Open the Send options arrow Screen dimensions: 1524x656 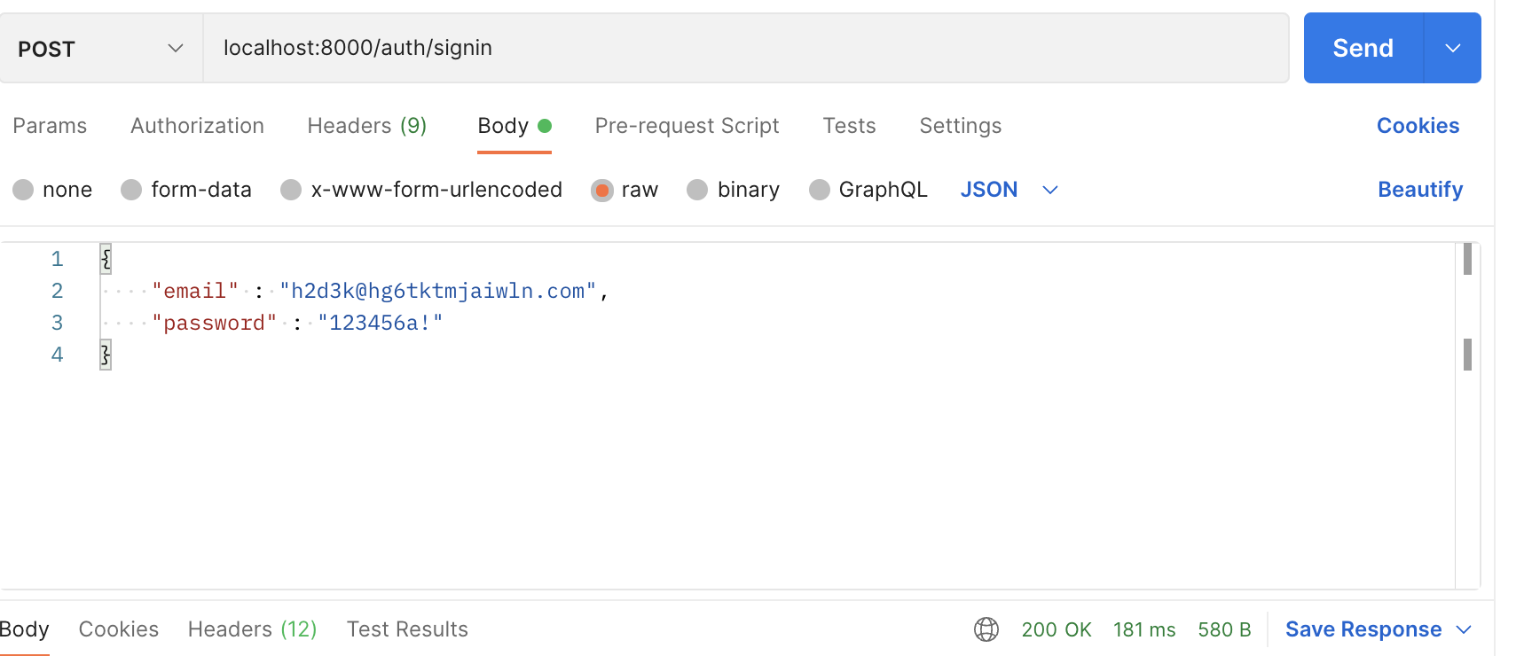coord(1452,48)
